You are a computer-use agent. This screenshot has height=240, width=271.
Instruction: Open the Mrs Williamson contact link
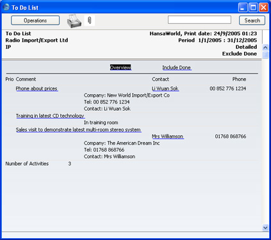(x=168, y=136)
